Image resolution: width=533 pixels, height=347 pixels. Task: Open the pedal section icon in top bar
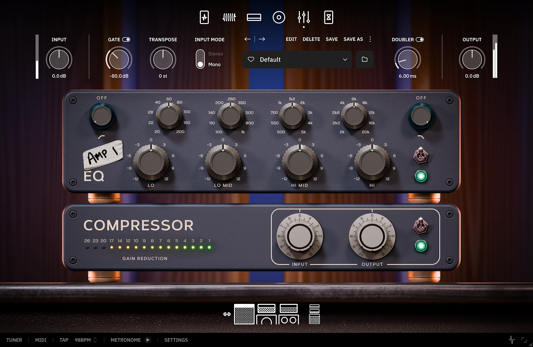(x=204, y=17)
